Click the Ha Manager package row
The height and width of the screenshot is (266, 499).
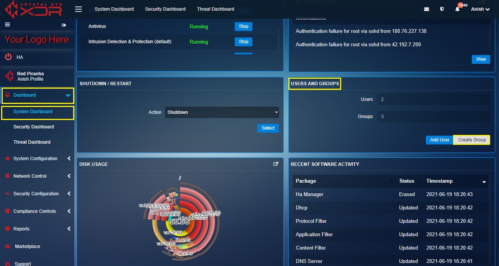click(391, 195)
